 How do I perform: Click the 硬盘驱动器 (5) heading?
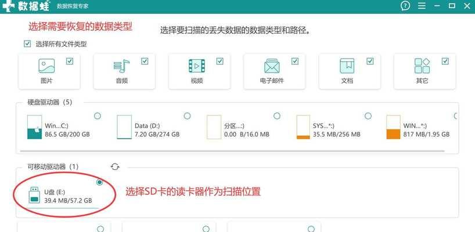point(50,103)
